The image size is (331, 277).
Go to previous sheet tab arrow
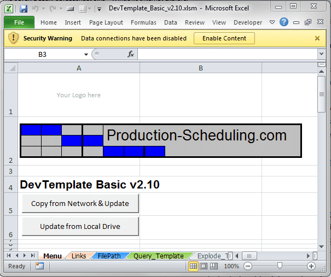pos(17,256)
